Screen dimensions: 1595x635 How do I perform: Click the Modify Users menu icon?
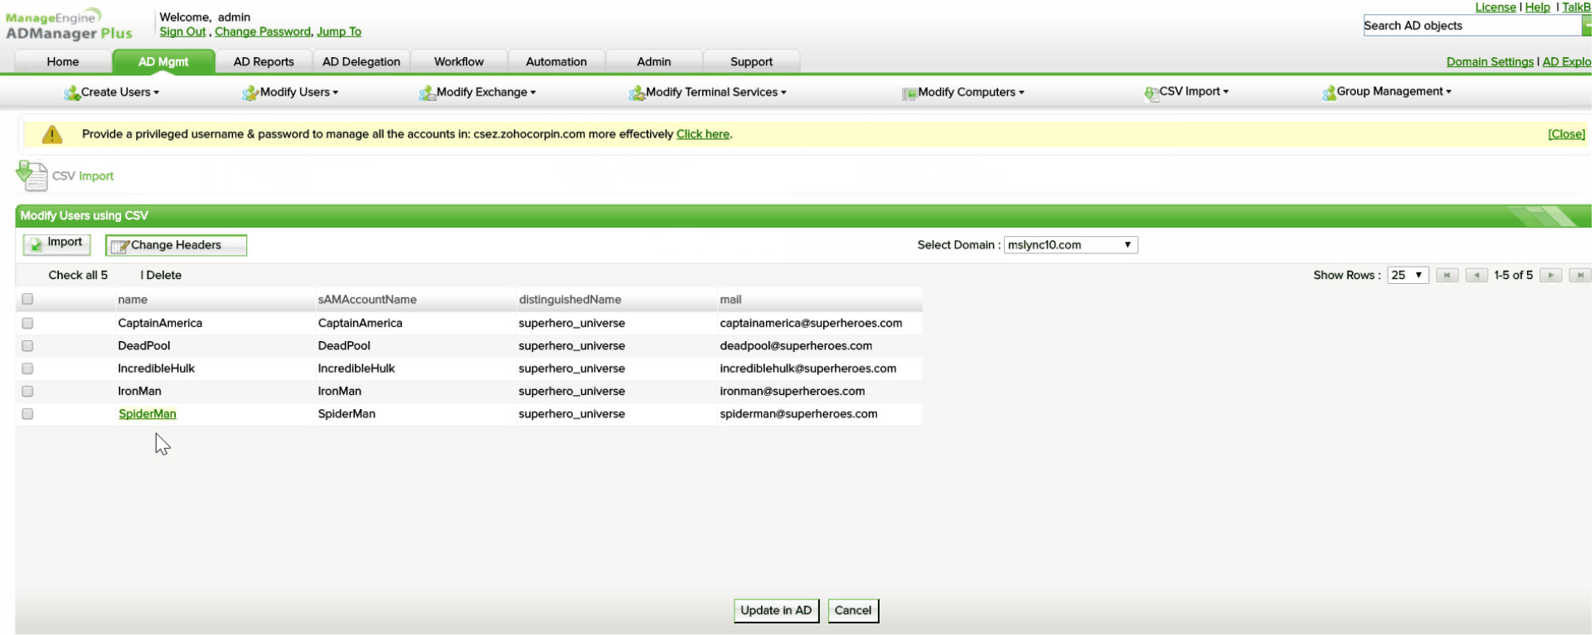(250, 94)
